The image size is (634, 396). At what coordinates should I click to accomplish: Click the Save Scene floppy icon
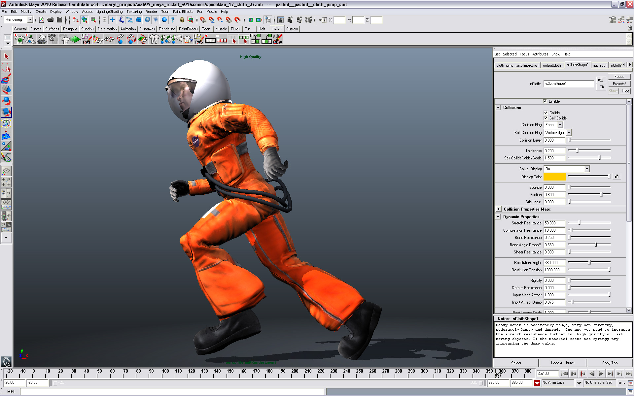59,20
